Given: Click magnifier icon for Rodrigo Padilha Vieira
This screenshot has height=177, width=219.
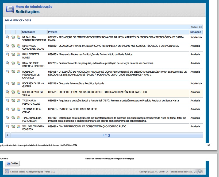Looking at the screenshot, I should pos(8,92).
